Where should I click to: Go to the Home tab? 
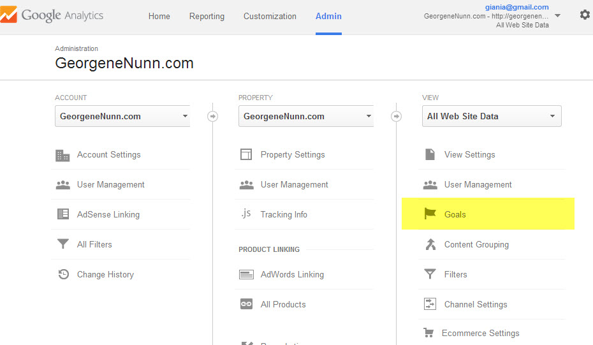click(x=159, y=17)
